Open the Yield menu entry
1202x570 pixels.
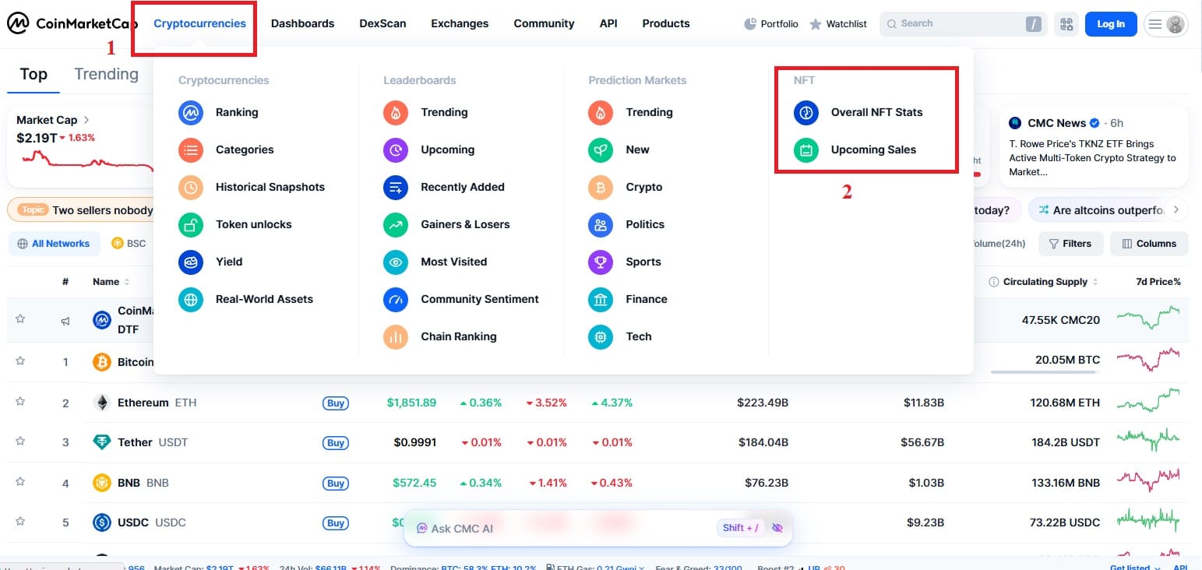pos(210,262)
